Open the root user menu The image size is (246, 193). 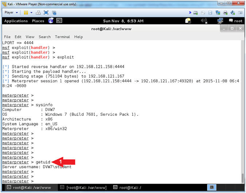[236, 21]
